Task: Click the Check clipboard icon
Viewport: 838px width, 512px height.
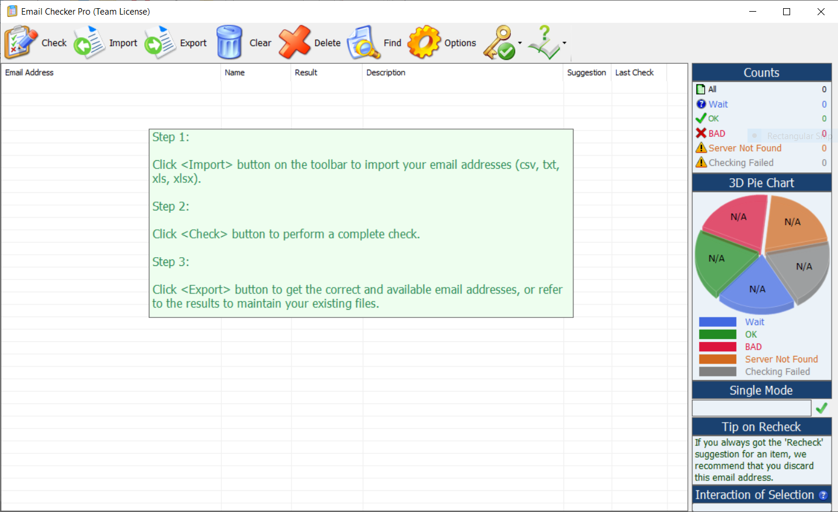Action: click(20, 42)
